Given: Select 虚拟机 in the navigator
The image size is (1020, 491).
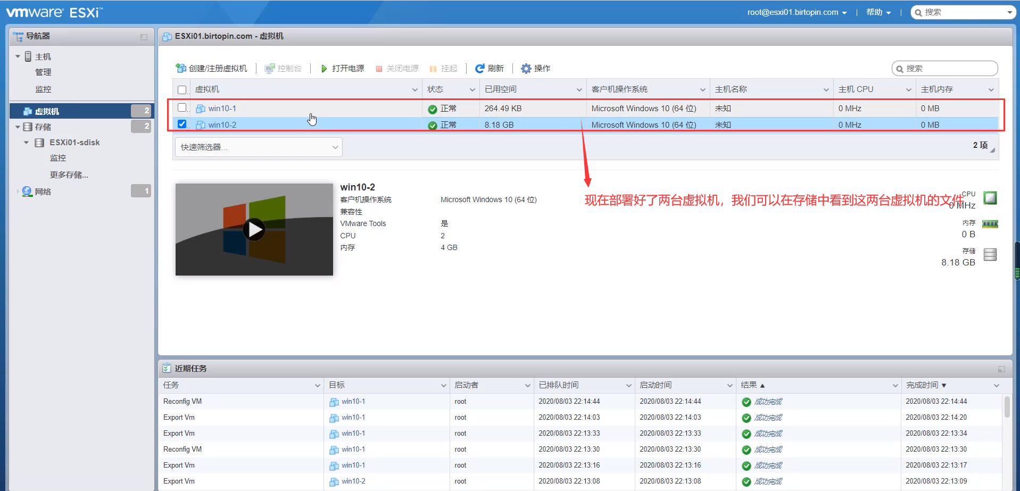Looking at the screenshot, I should click(82, 111).
